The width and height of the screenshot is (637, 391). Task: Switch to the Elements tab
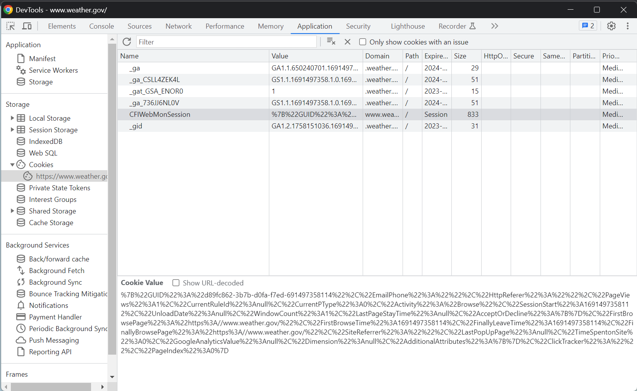tap(62, 26)
